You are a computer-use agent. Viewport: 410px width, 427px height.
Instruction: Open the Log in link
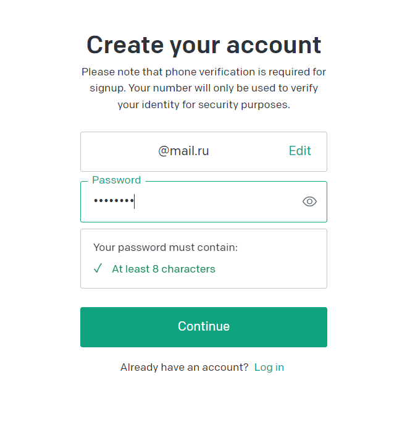click(269, 367)
